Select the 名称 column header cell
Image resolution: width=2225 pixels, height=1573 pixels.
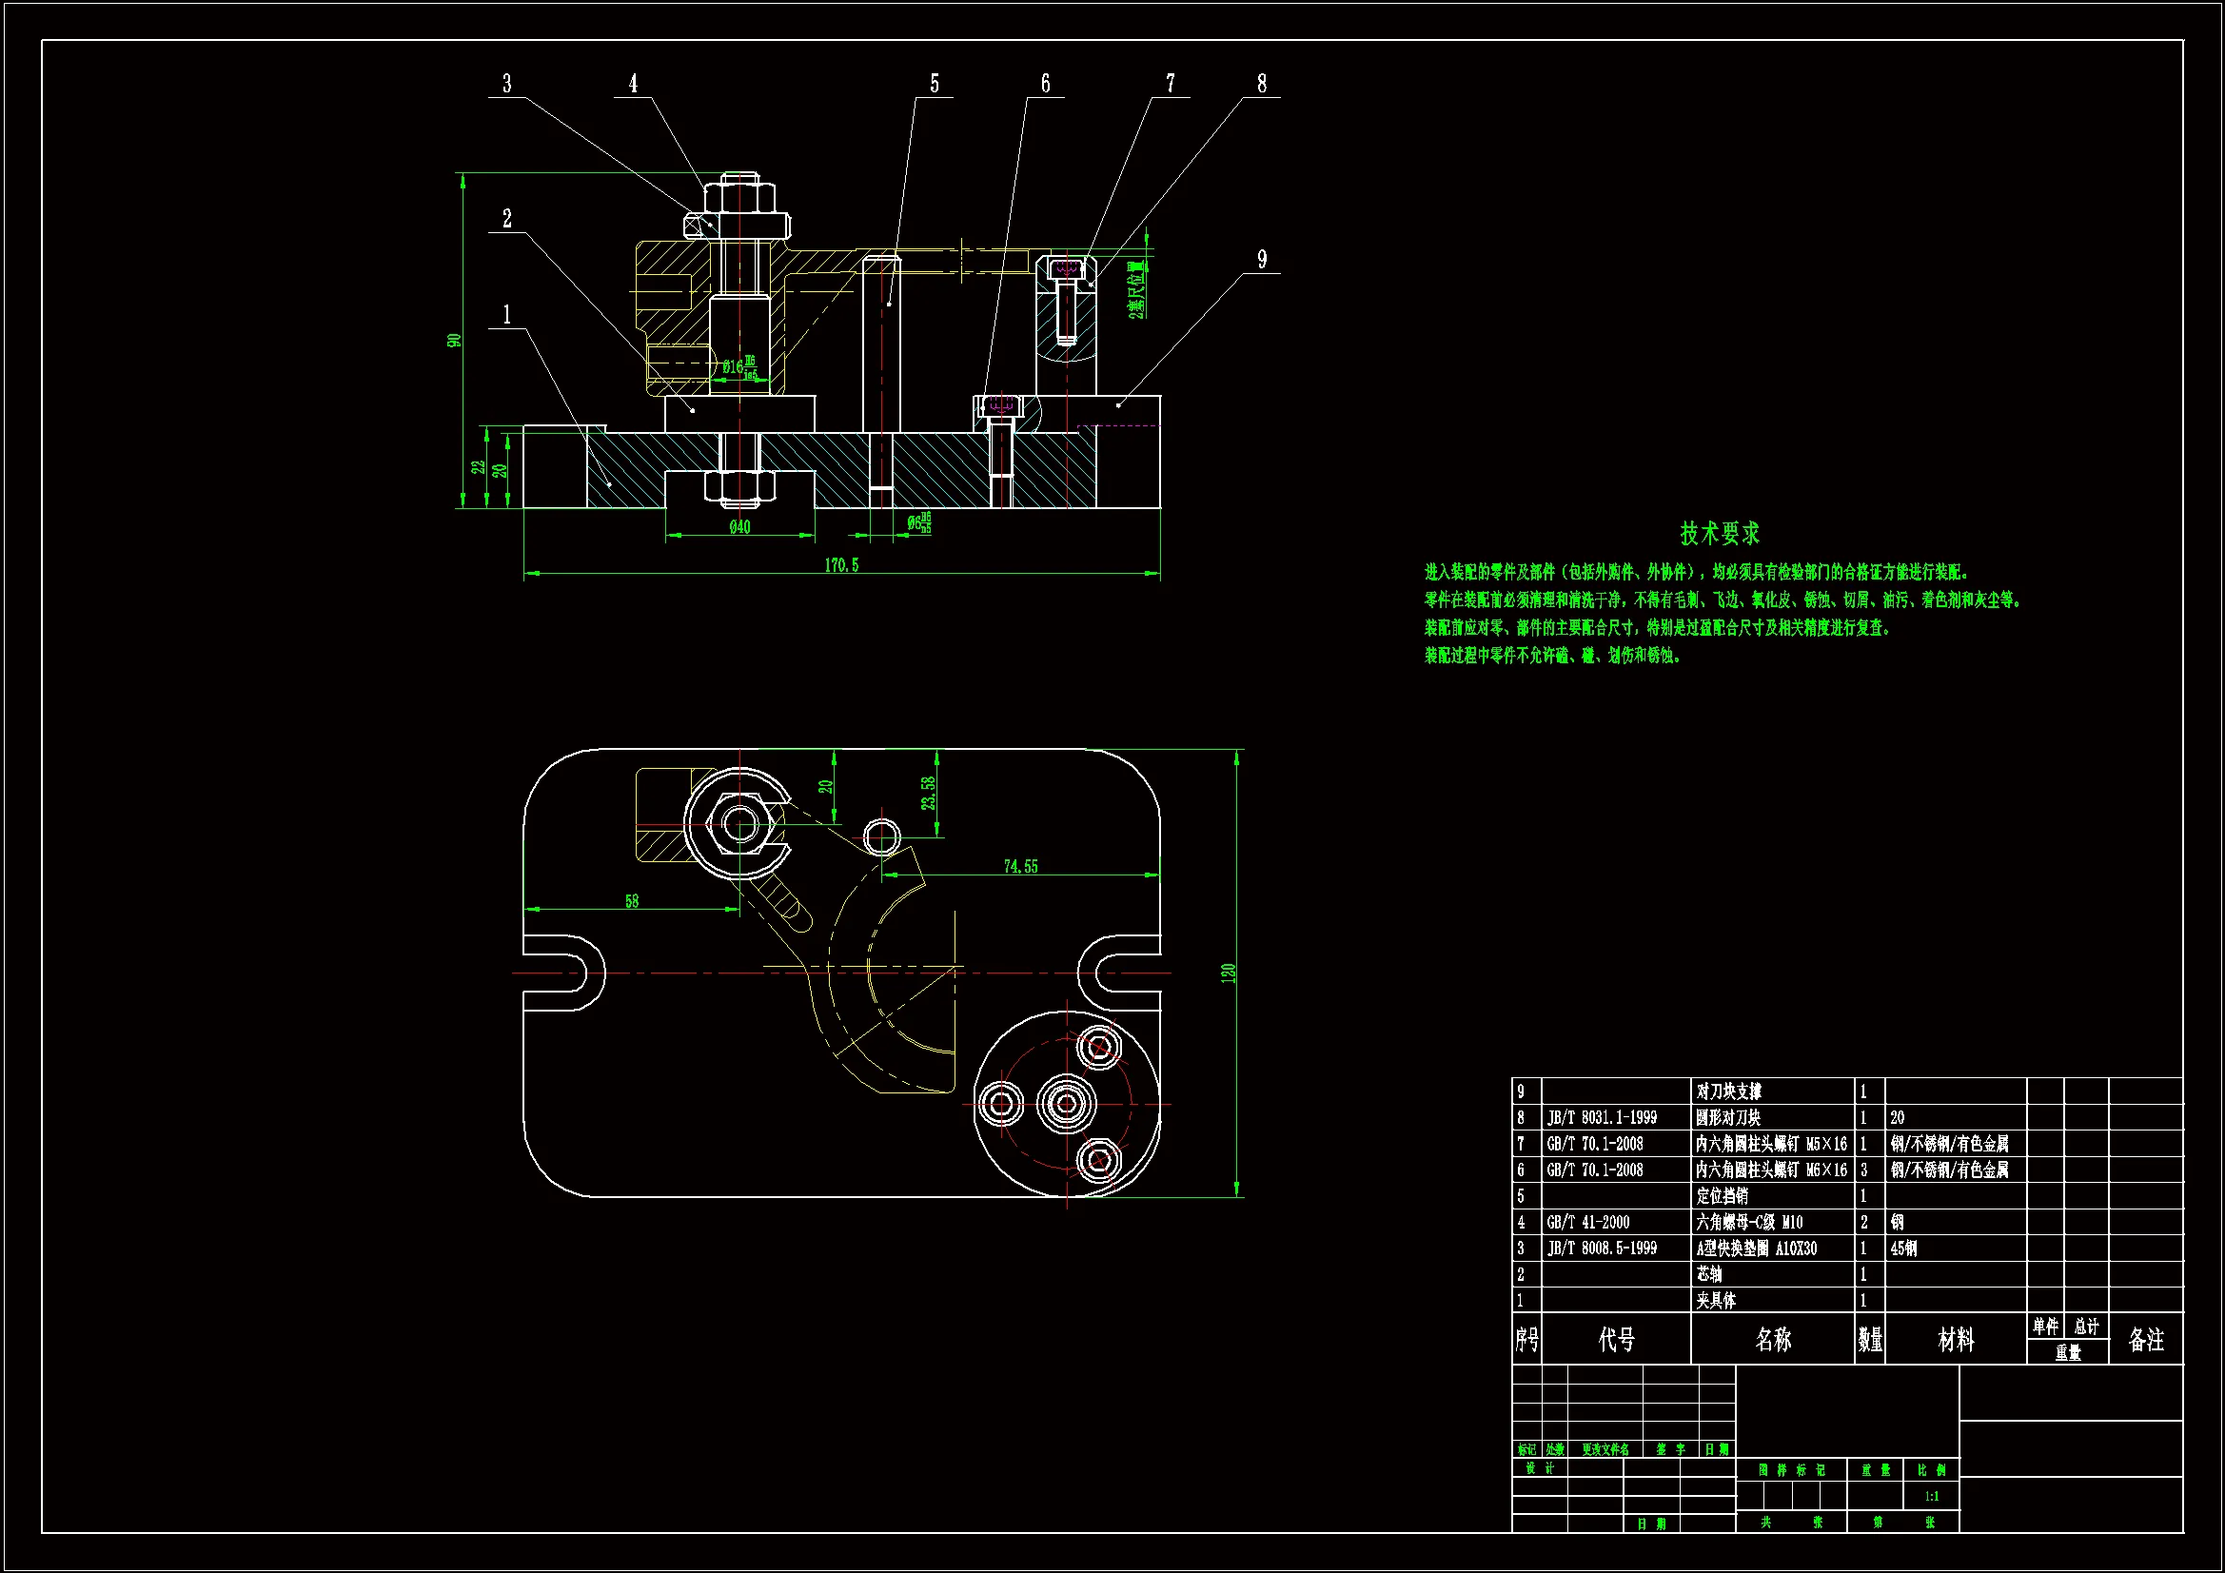point(1772,1339)
